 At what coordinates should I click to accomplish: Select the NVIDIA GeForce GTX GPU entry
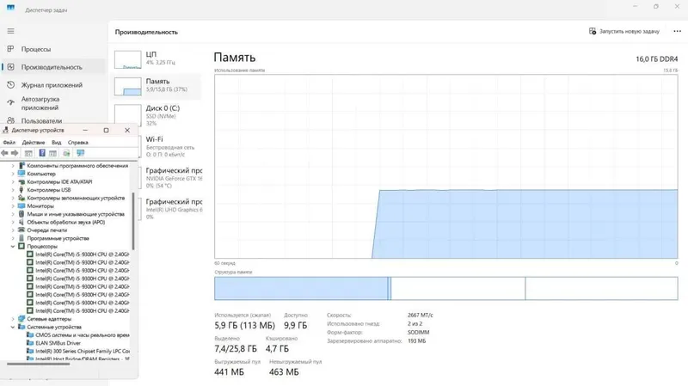click(x=172, y=177)
